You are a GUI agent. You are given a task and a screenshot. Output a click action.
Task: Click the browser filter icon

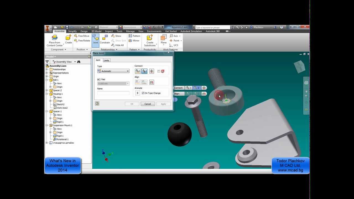click(x=47, y=62)
